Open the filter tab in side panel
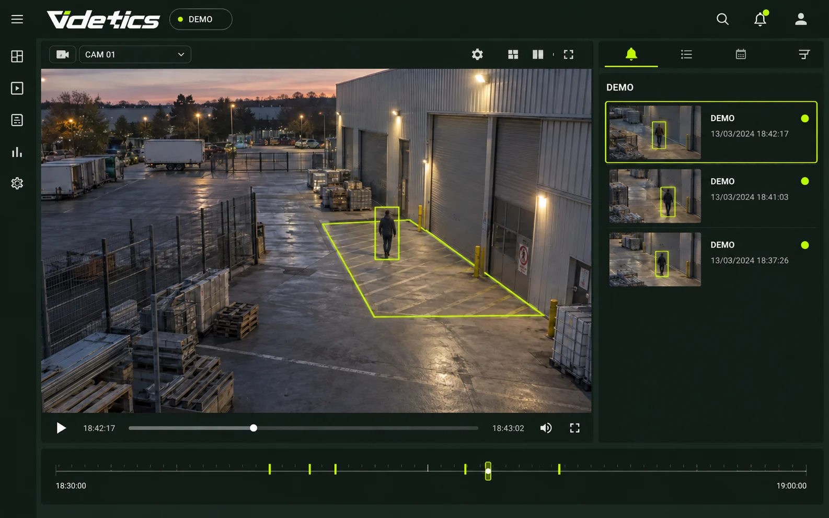This screenshot has width=829, height=518. [x=804, y=54]
